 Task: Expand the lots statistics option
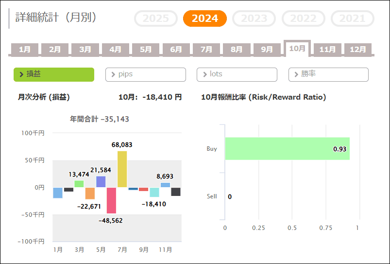coord(237,74)
